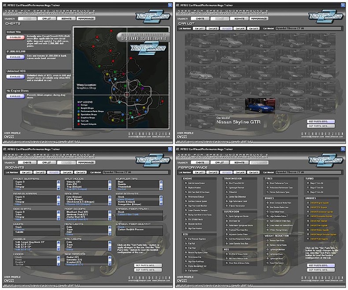Image resolution: width=348 pixels, height=290 pixels.
Task: Open the PERFORMANCE tab in the Cheats window
Action: pos(86,19)
